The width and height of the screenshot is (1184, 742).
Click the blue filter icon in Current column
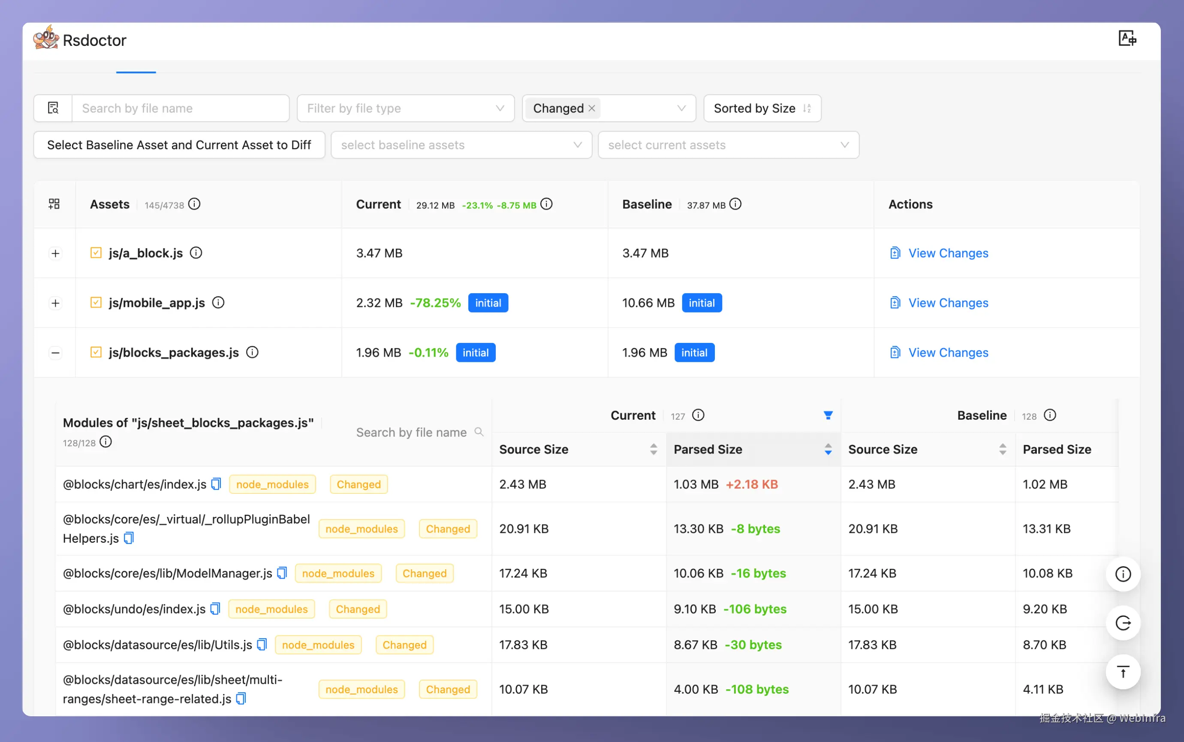(828, 416)
